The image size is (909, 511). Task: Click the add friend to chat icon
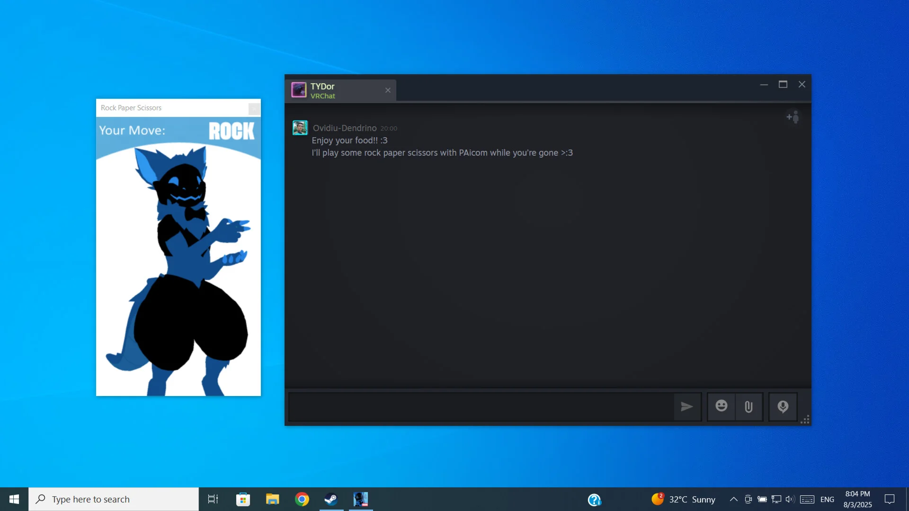point(793,117)
